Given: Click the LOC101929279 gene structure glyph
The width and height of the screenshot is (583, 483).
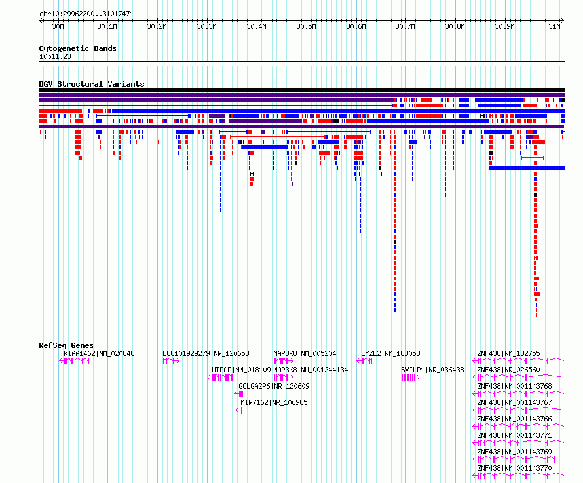Looking at the screenshot, I should click(x=171, y=361).
